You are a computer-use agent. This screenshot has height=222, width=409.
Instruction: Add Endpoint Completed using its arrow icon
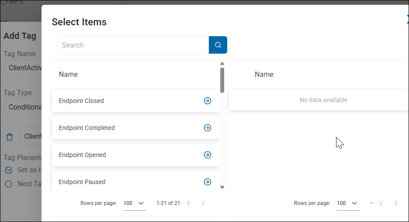click(208, 128)
